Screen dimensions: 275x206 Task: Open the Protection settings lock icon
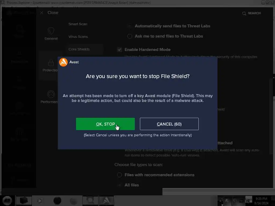(x=51, y=62)
